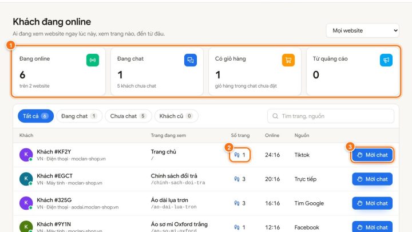Click footprints icon in Khách #KF2Y row
Screen dimensions: 412x232
point(237,155)
